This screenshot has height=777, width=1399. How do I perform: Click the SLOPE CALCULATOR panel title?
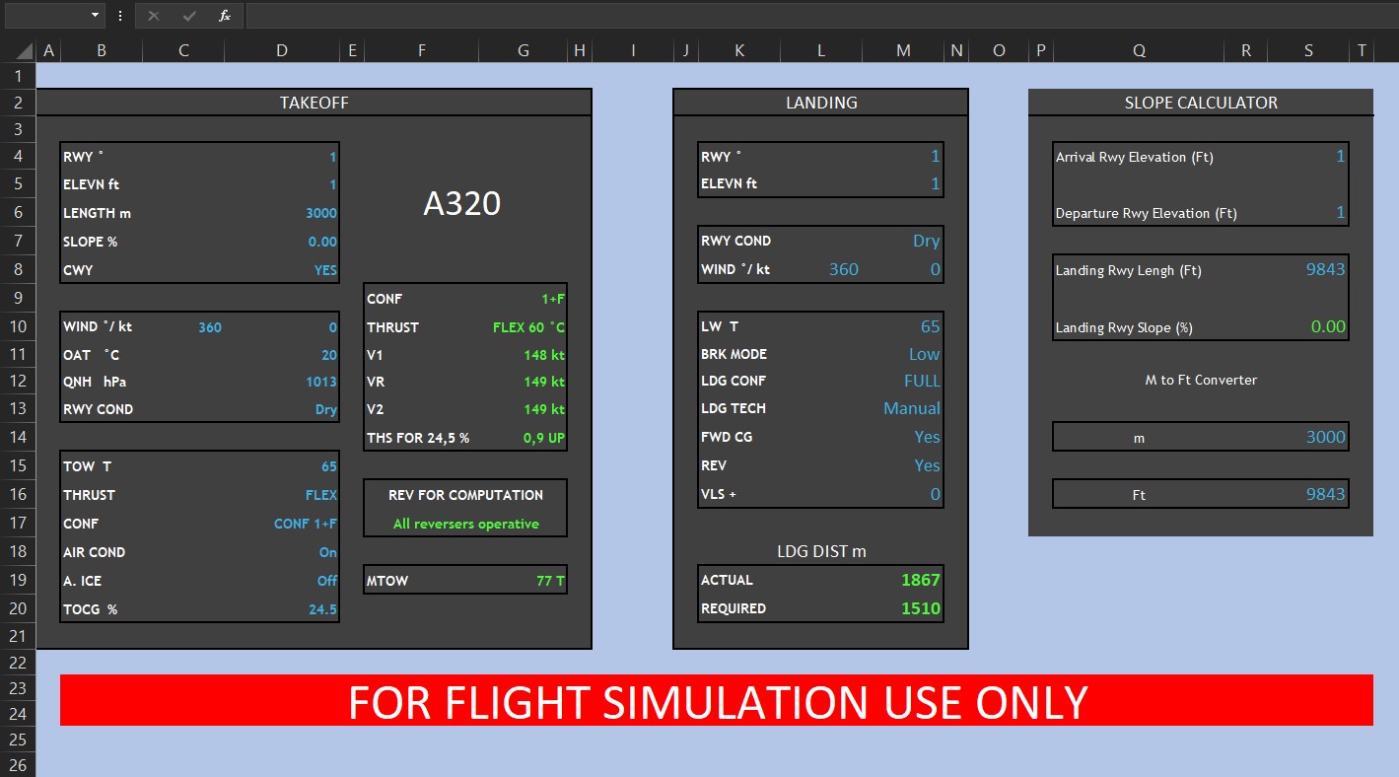click(1201, 103)
